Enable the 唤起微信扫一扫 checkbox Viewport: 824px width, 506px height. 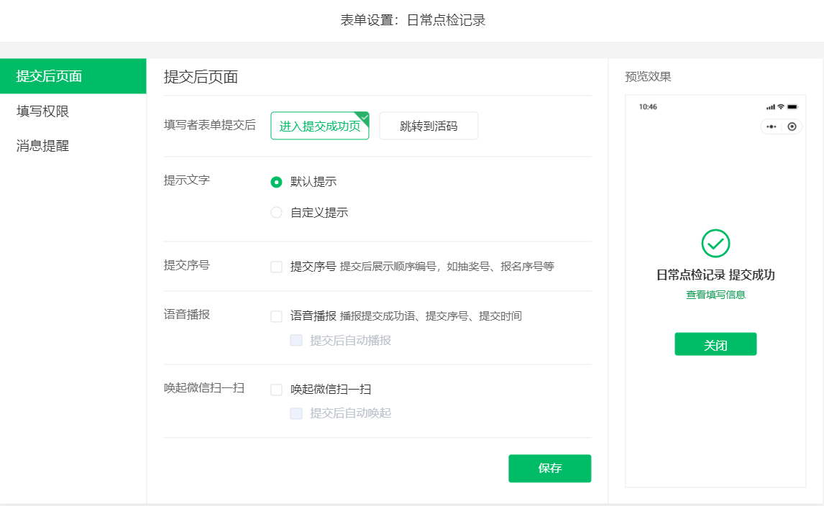(276, 390)
